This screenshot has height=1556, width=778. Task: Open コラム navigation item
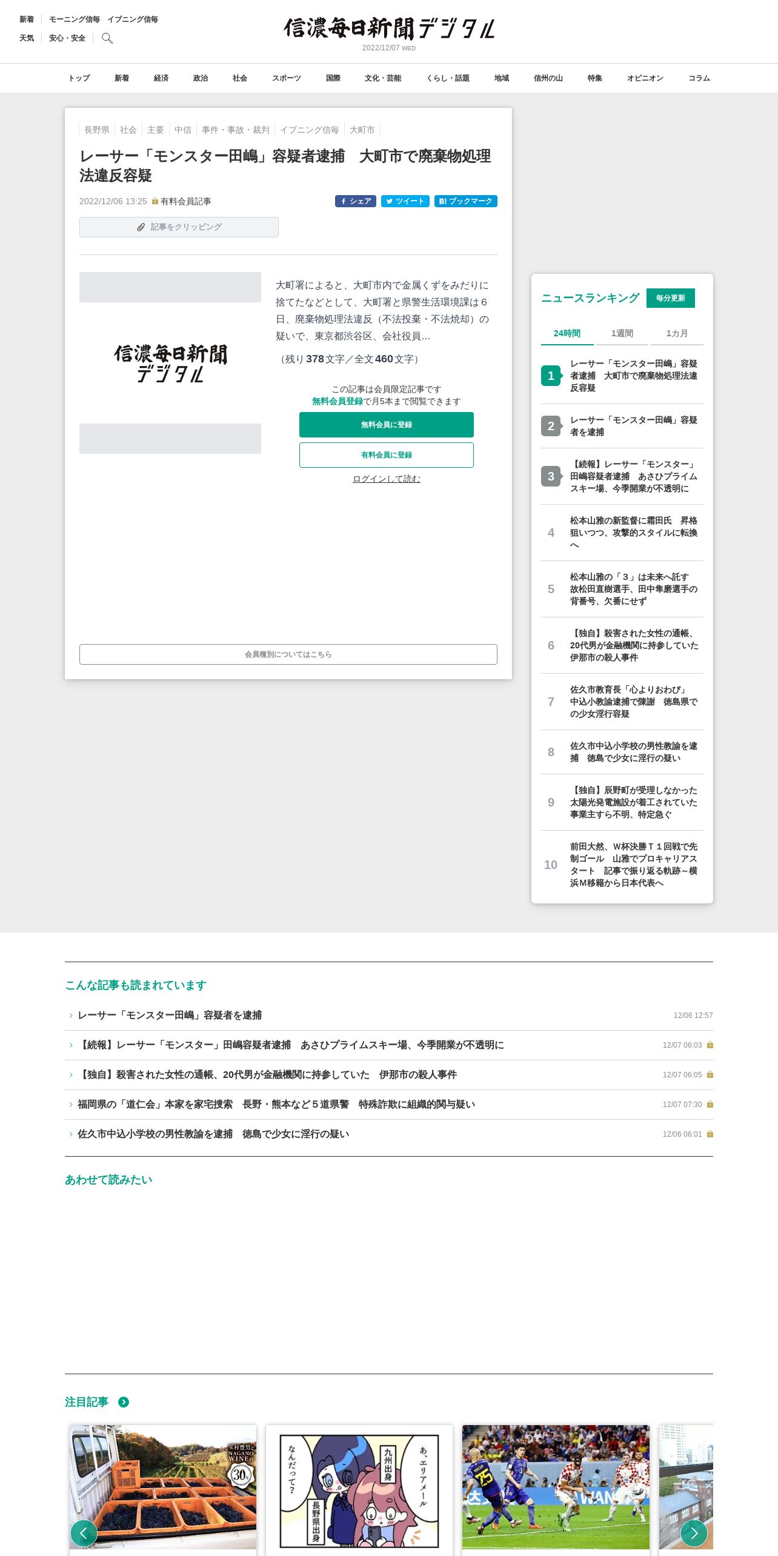coord(699,78)
